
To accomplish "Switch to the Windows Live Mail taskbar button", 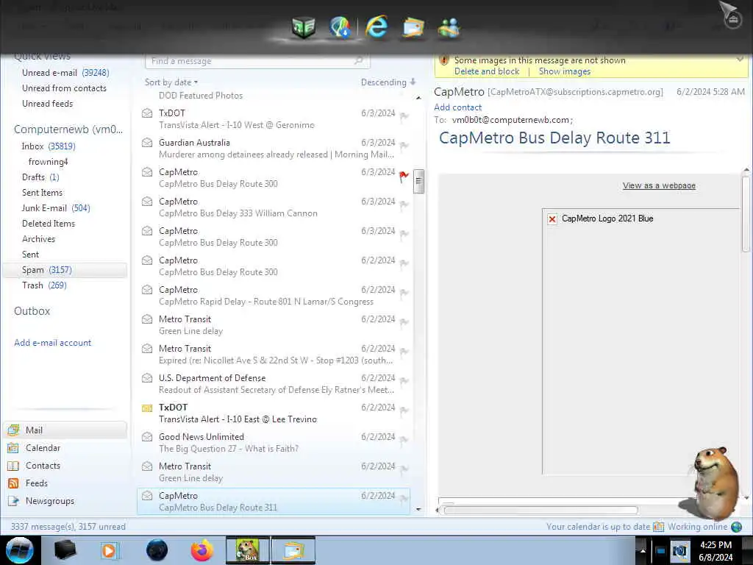I will tap(294, 550).
